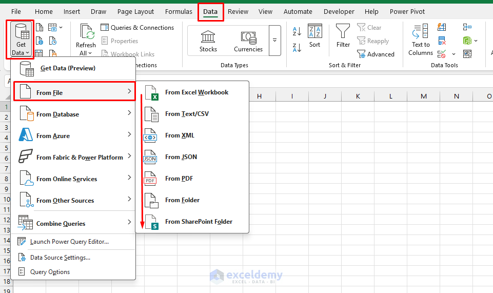Select the Currencies data type
The image size is (493, 293).
(248, 41)
